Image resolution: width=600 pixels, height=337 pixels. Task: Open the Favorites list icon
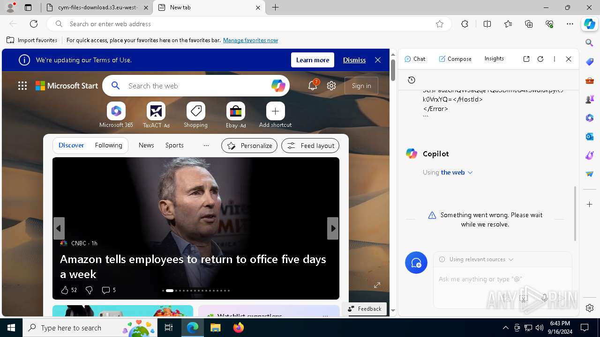pos(508,24)
